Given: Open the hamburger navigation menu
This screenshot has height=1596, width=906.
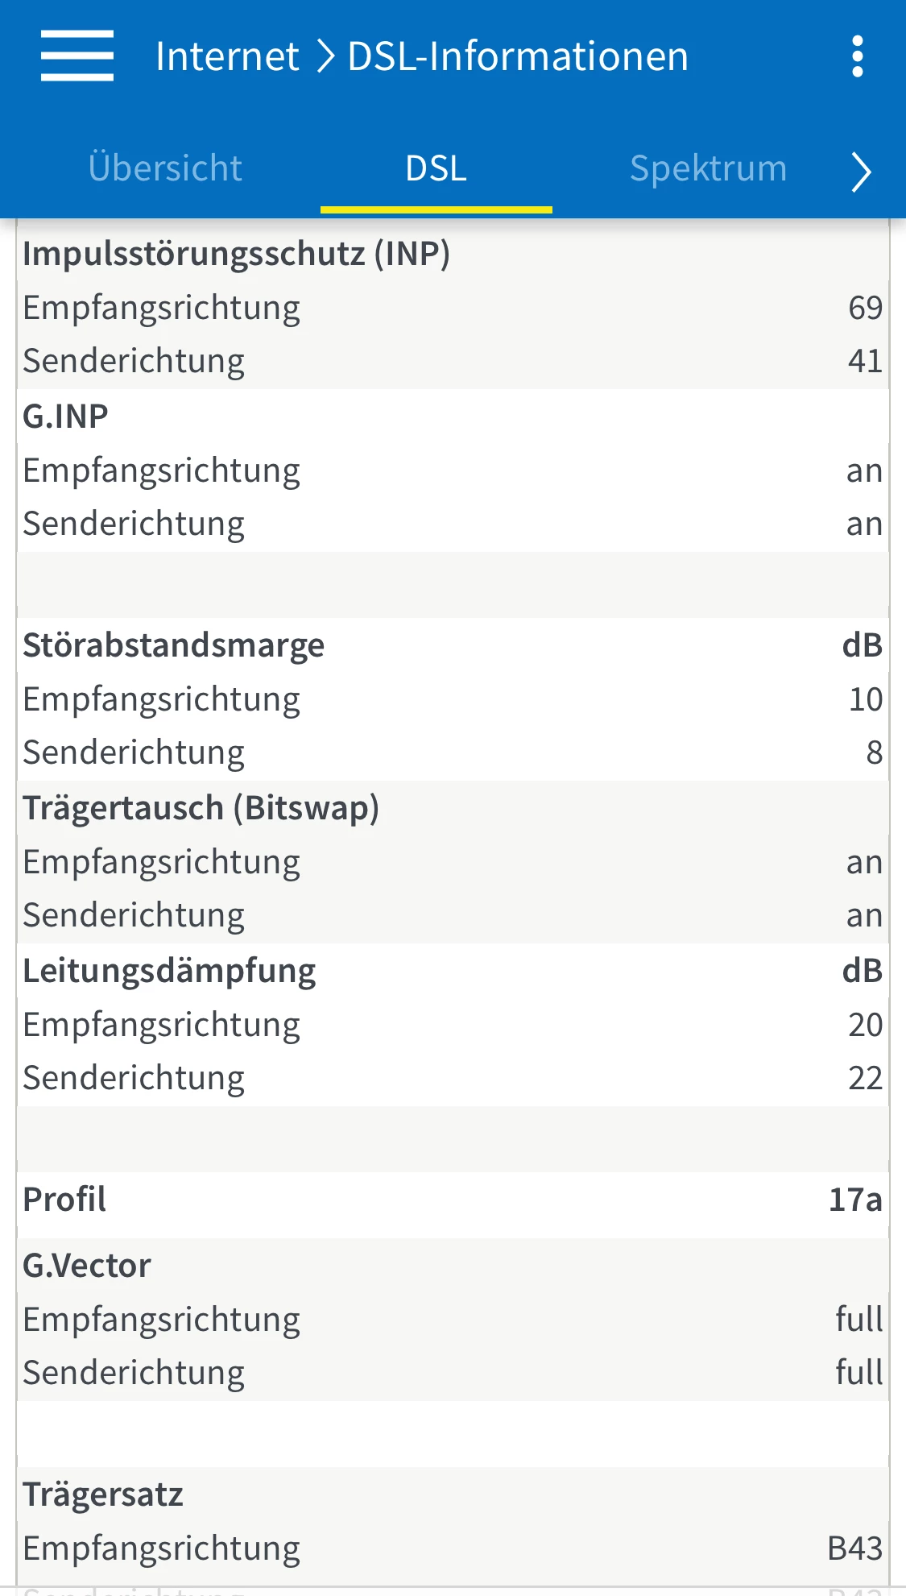Looking at the screenshot, I should (x=77, y=56).
